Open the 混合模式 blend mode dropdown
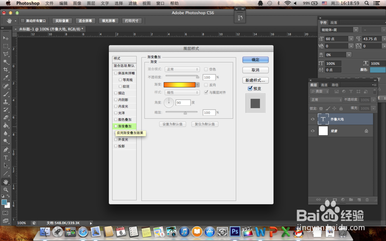 click(182, 69)
